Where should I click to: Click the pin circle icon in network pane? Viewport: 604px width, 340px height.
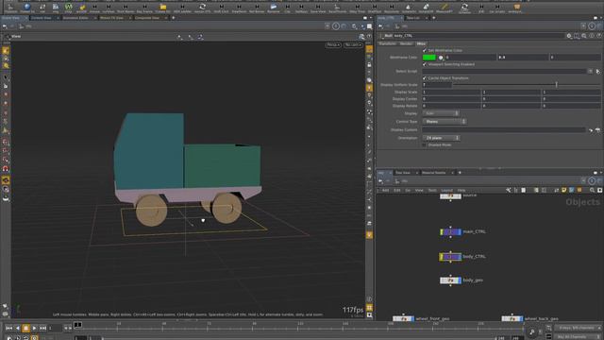pyautogui.click(x=592, y=180)
